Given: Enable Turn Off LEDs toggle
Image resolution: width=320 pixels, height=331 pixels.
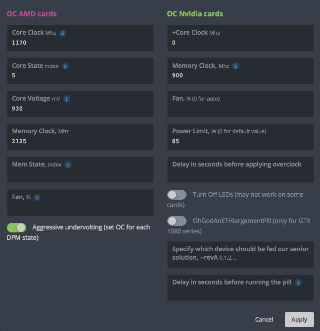Looking at the screenshot, I should (177, 195).
